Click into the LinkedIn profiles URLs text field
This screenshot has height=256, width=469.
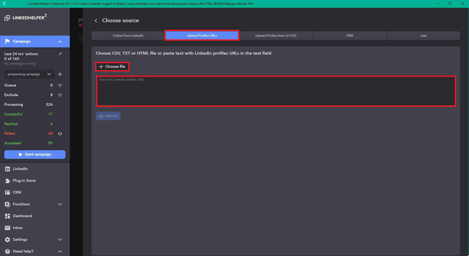pyautogui.click(x=276, y=91)
